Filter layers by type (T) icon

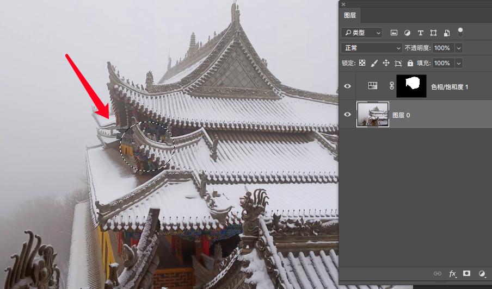click(421, 33)
